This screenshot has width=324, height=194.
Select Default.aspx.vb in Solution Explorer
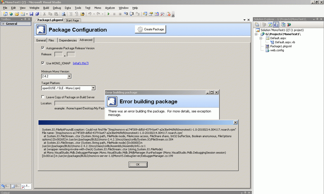285,42
